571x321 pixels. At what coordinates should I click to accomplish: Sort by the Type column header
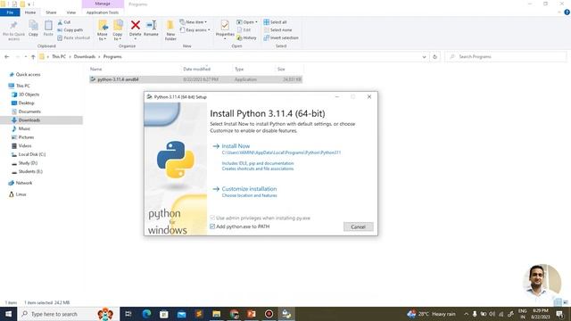coord(239,70)
